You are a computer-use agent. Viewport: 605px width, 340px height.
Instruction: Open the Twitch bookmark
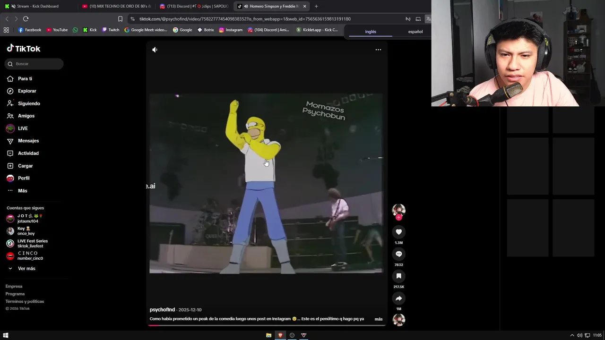pos(111,30)
